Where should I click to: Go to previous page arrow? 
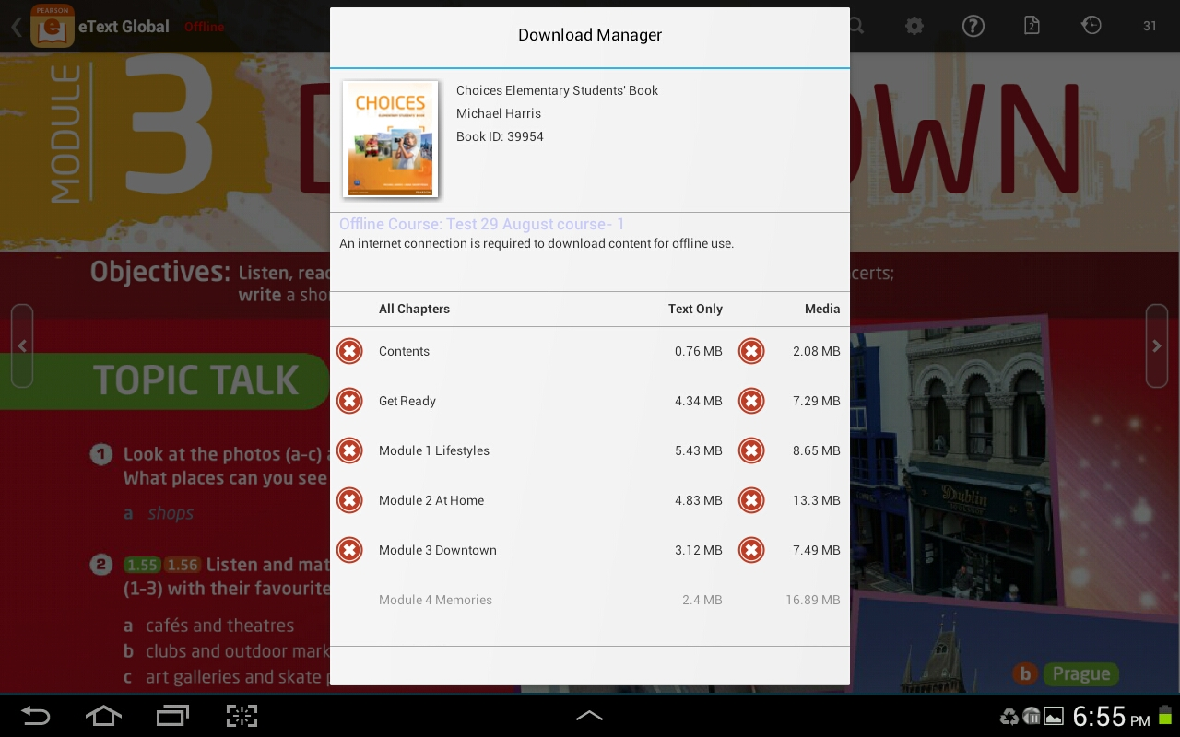[22, 345]
